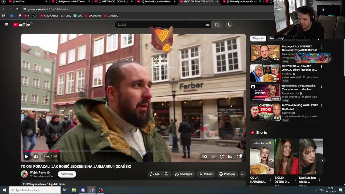Open player settings gear

(x=222, y=157)
